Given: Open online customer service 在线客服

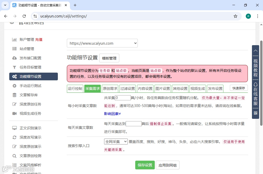Looking at the screenshot, I should (x=256, y=94).
